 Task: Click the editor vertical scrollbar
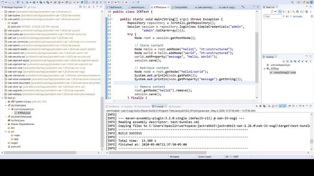pos(257,58)
